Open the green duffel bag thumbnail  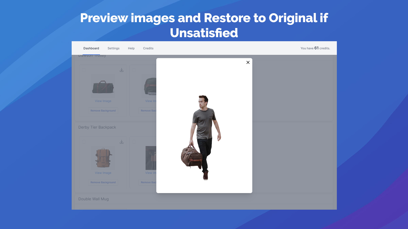click(x=103, y=86)
